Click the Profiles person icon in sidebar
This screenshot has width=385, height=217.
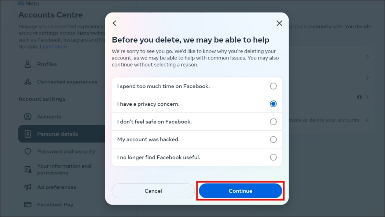point(27,64)
